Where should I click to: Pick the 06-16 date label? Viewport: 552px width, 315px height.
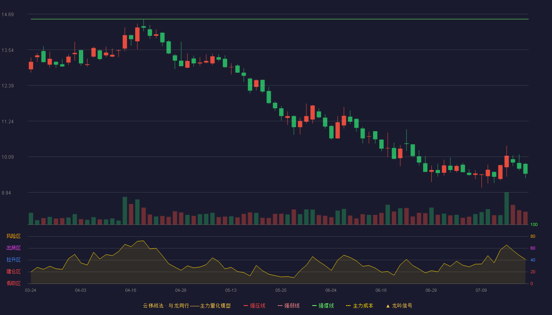pyautogui.click(x=381, y=290)
